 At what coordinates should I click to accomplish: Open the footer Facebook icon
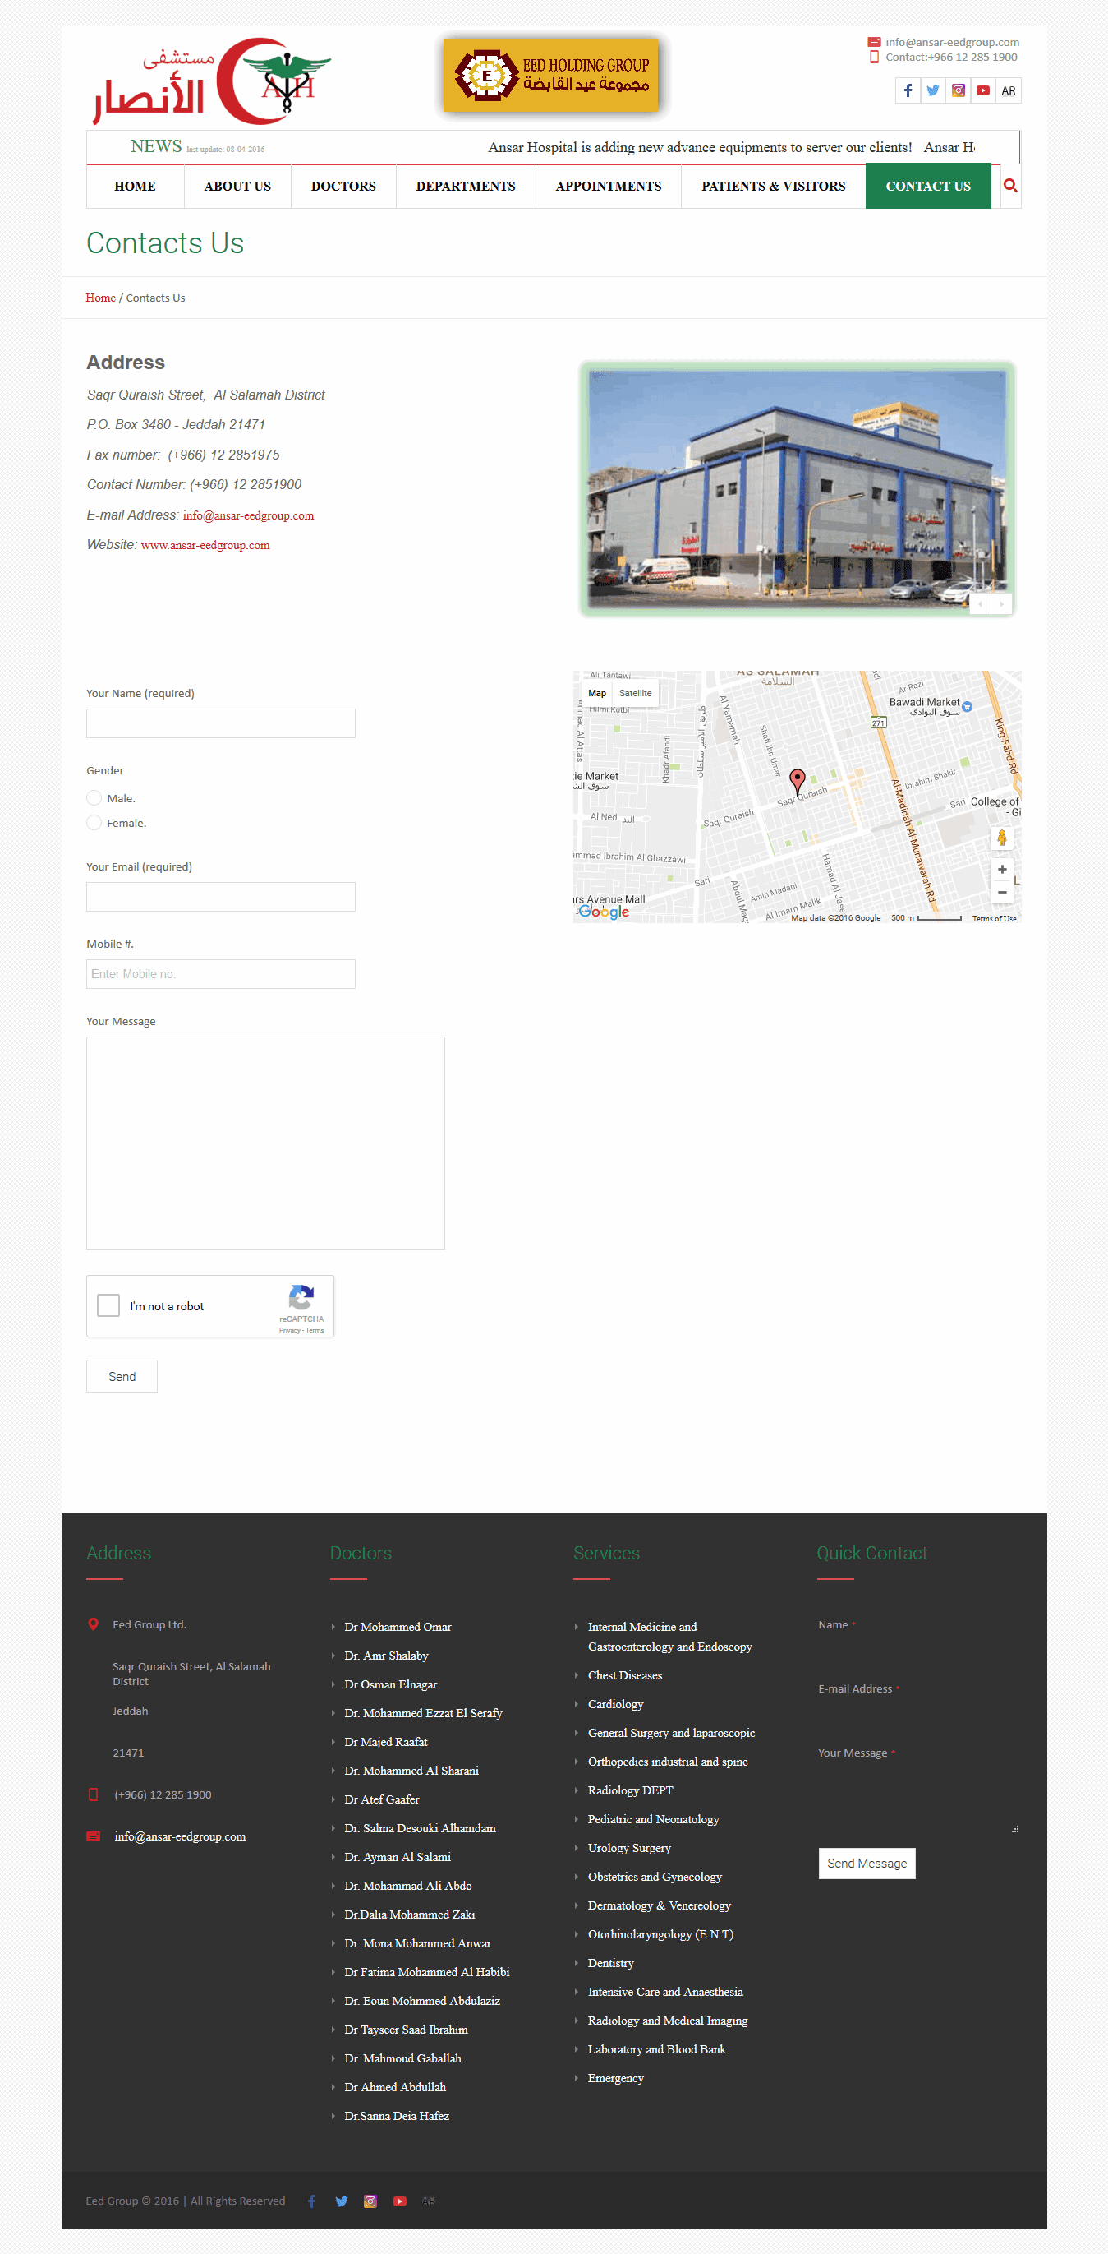311,2201
